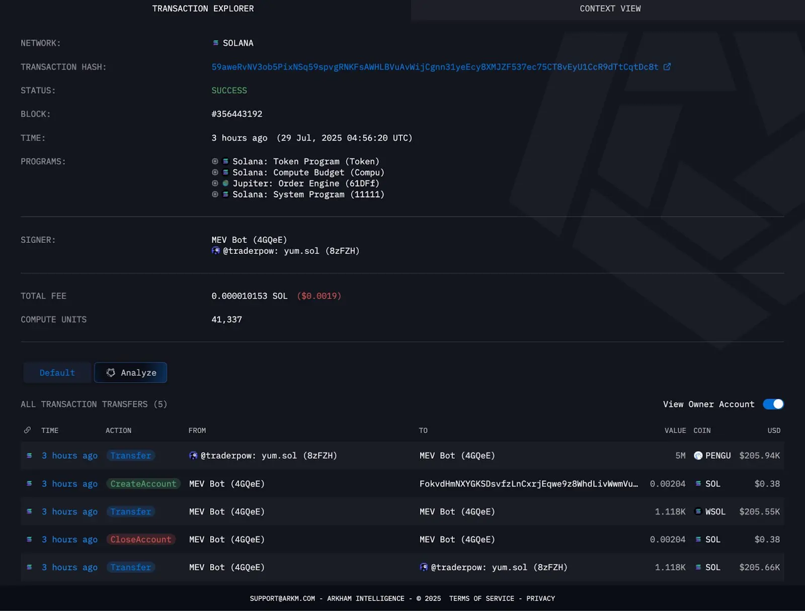Open the Arkham Intelligence footer link

click(x=366, y=598)
